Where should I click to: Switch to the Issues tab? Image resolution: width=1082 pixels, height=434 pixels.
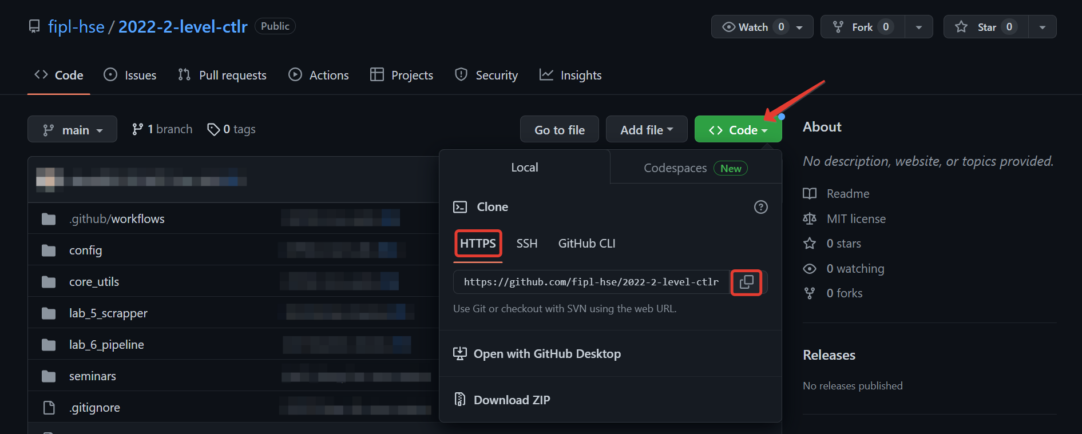130,75
